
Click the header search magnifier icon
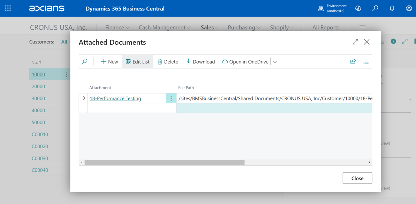375,8
